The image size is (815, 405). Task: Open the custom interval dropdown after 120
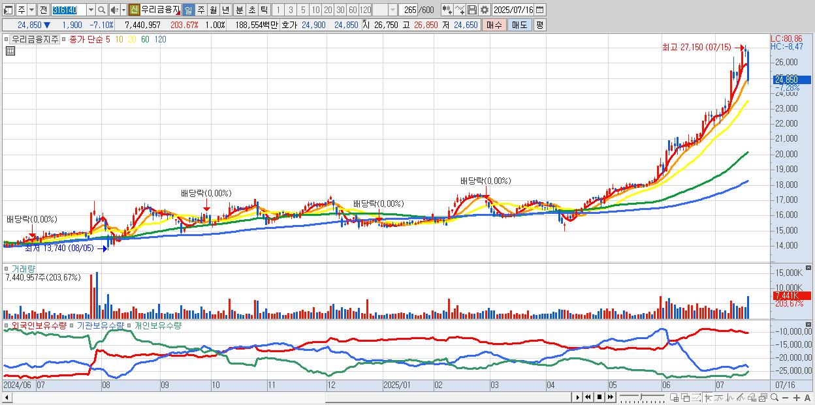[392, 10]
